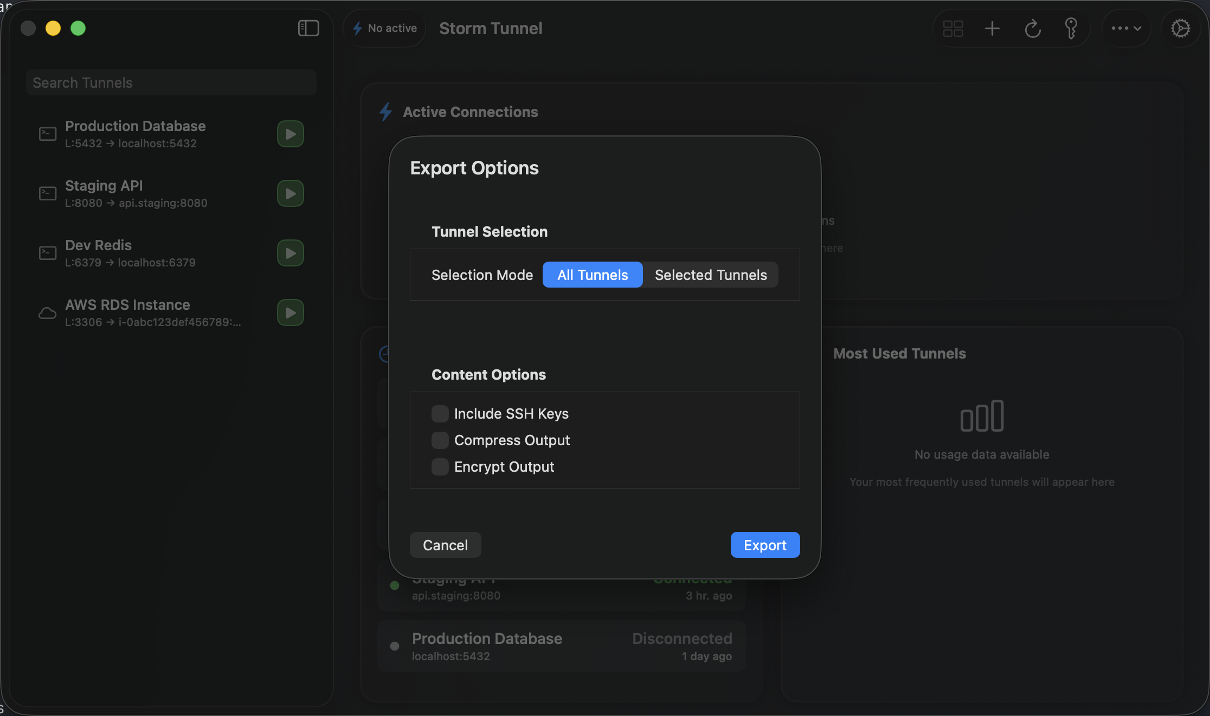Dismiss the dialog with Cancel

point(445,545)
